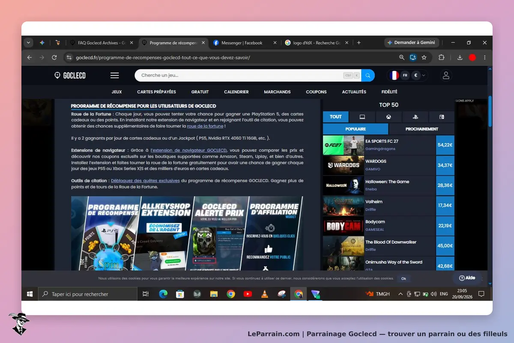Open File Explorer from taskbar

[x=214, y=294]
